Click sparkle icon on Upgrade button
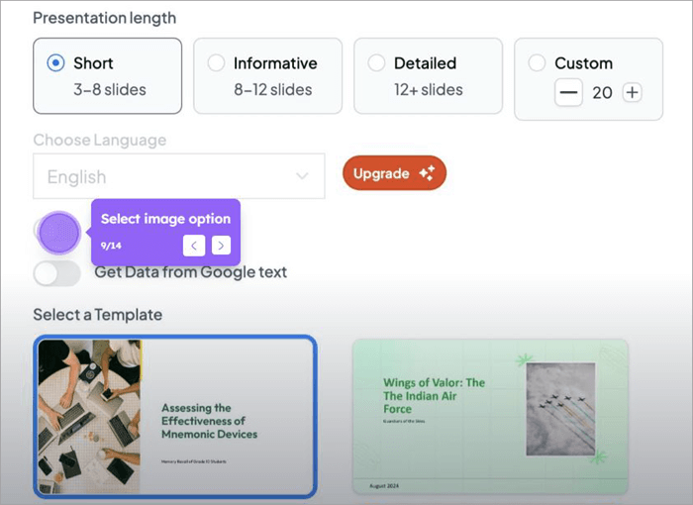 pyautogui.click(x=426, y=173)
